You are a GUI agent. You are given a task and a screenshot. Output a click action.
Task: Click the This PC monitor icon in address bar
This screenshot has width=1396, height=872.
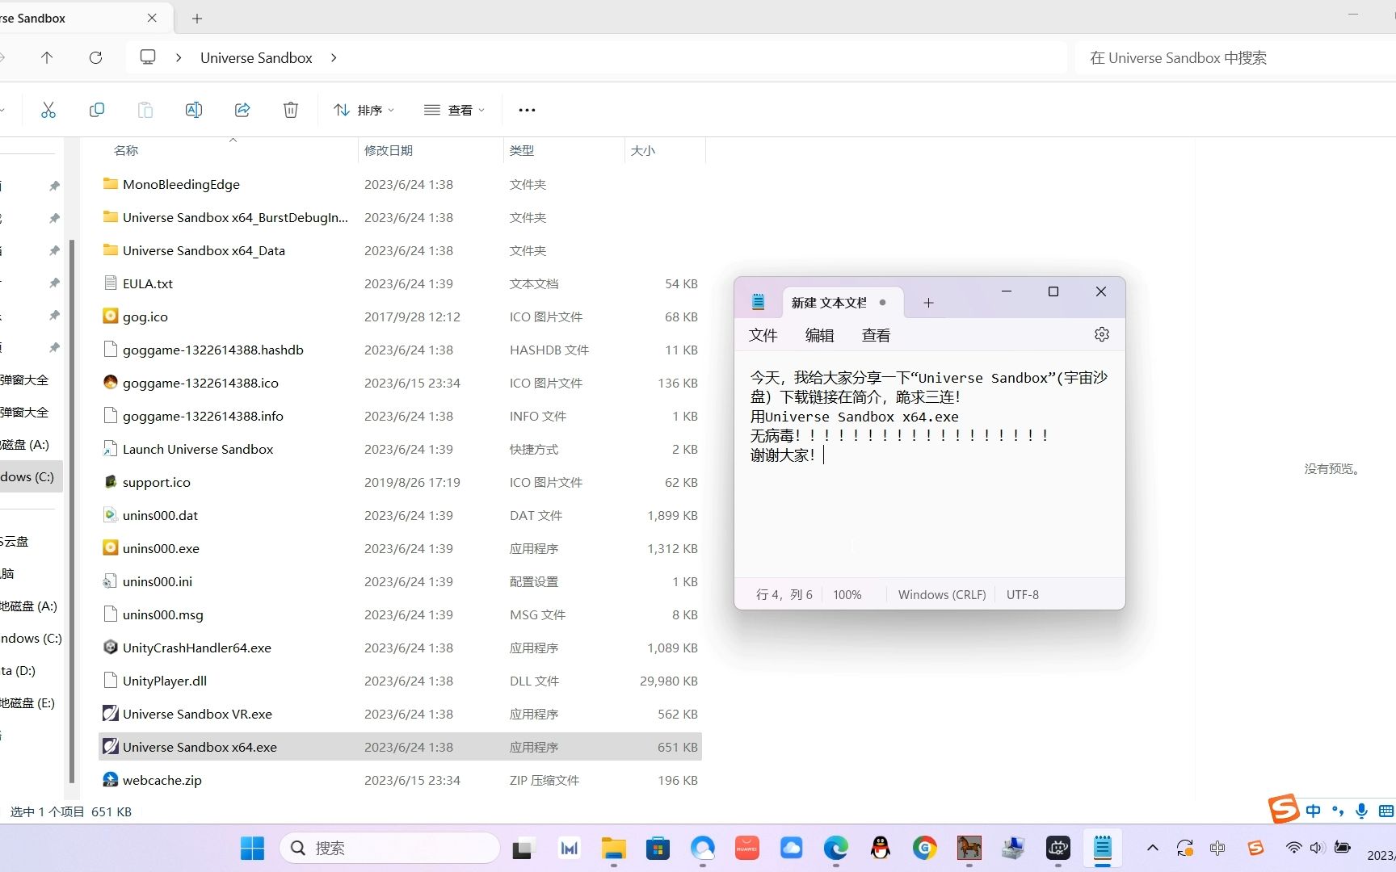click(148, 57)
